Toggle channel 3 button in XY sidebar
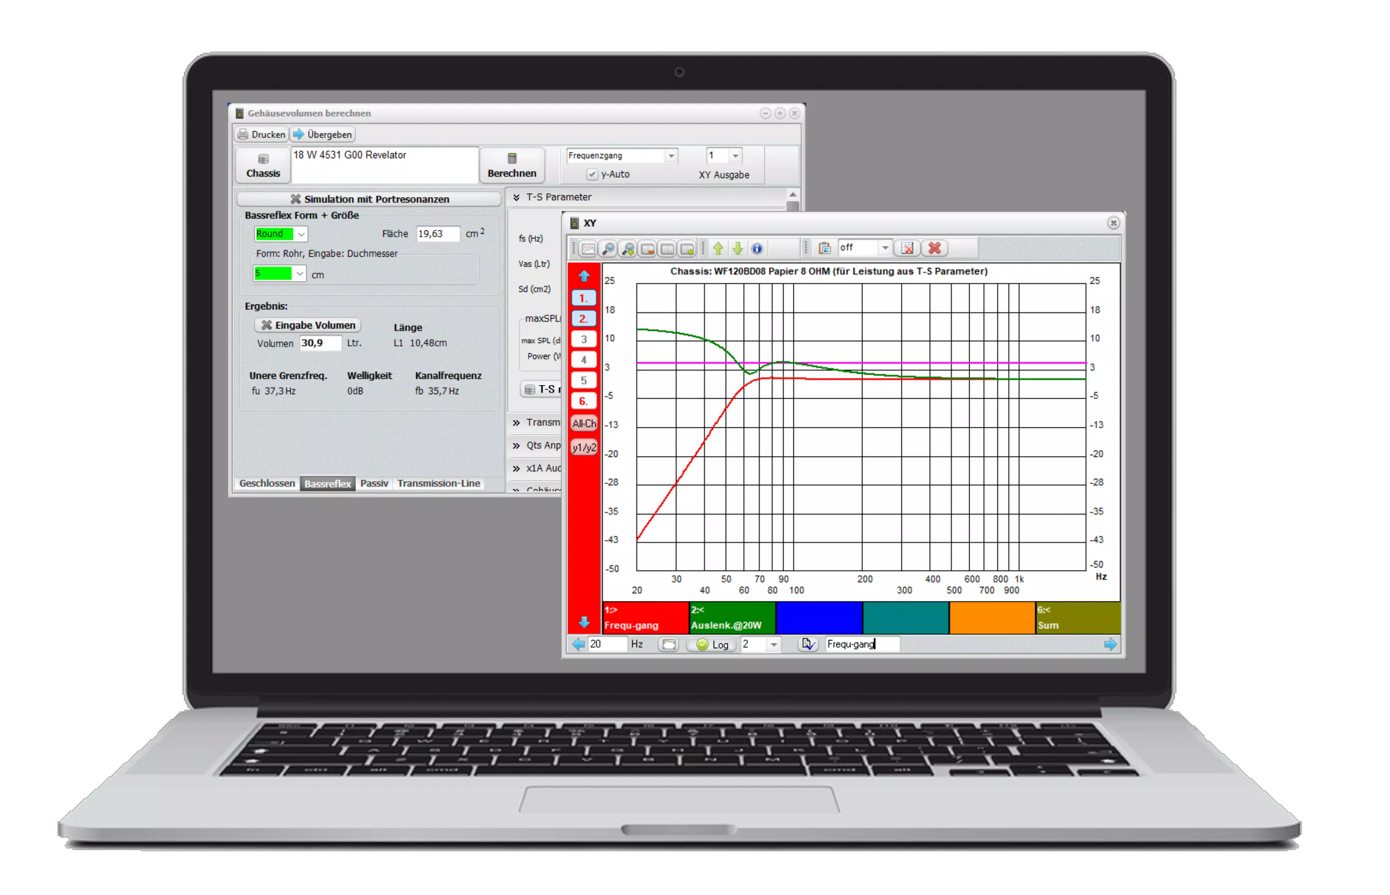This screenshot has height=895, width=1390. [584, 339]
